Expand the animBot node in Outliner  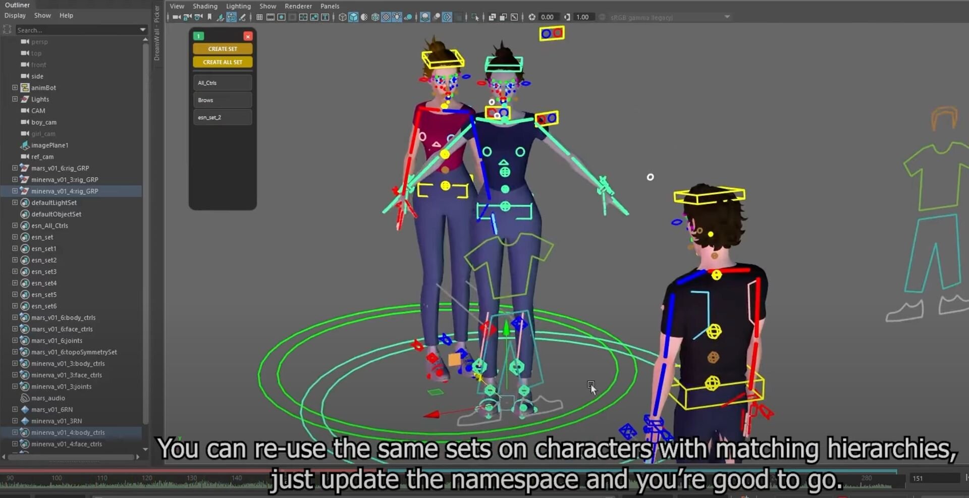click(x=15, y=88)
